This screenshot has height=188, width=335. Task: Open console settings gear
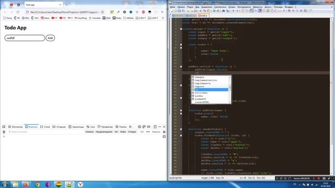(x=164, y=132)
